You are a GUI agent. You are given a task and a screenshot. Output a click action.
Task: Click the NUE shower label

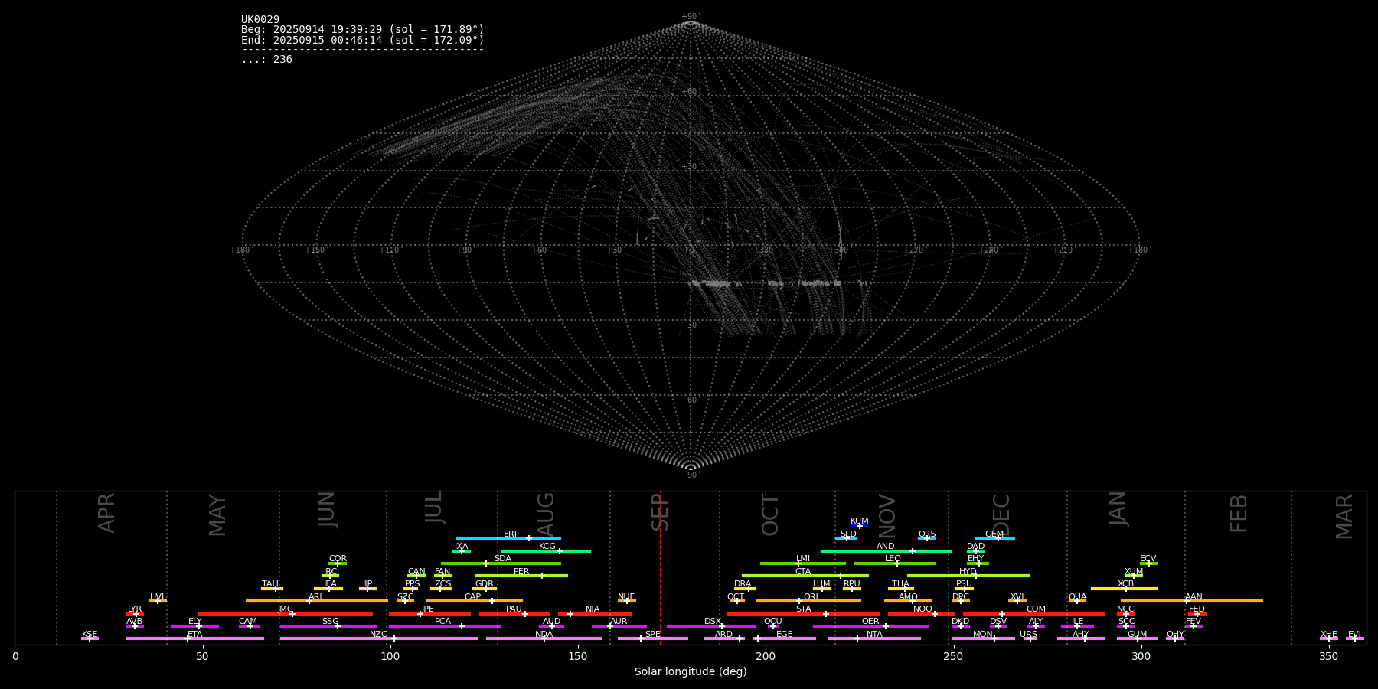pyautogui.click(x=626, y=597)
